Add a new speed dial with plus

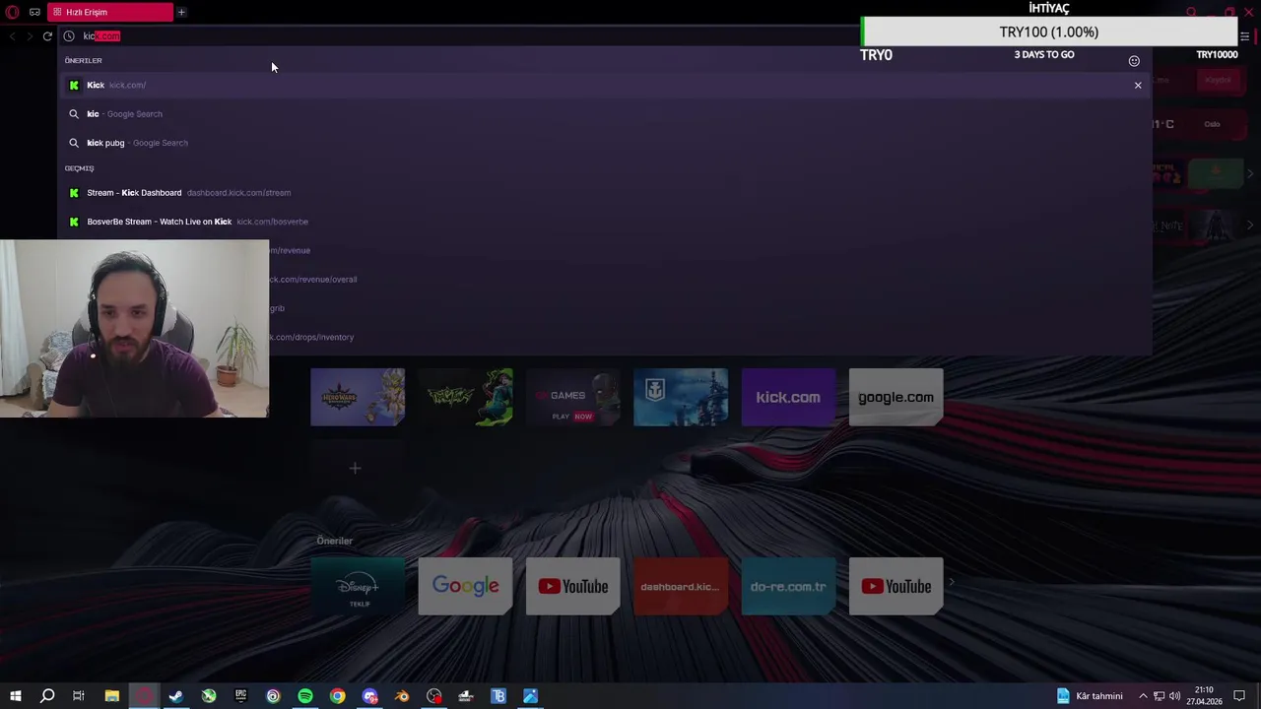coord(355,469)
